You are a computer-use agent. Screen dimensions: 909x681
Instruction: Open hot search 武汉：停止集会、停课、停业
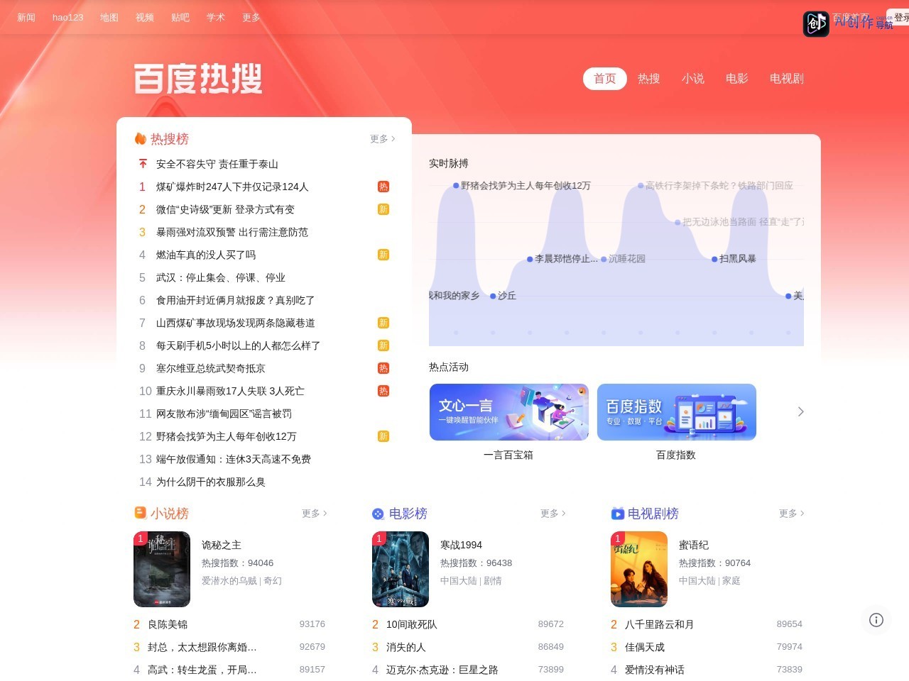[221, 277]
